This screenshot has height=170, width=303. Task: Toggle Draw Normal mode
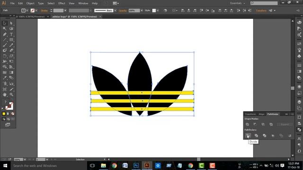coord(4,119)
